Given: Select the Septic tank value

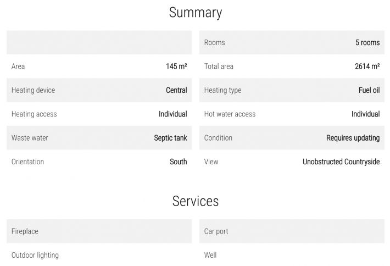Looking at the screenshot, I should click(170, 138).
